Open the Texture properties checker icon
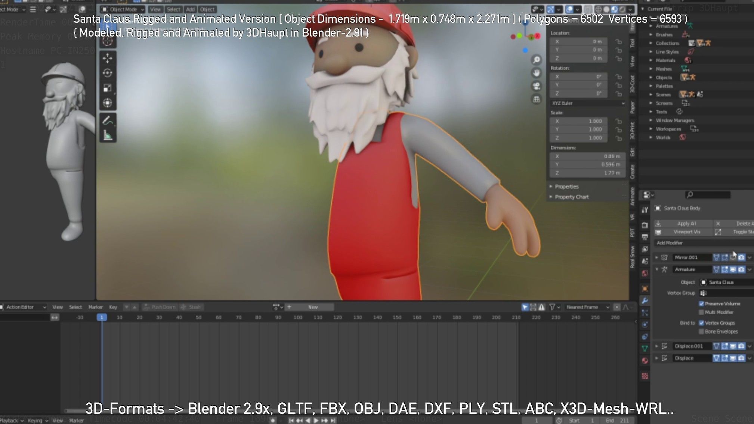Image resolution: width=754 pixels, height=424 pixels. (x=645, y=376)
